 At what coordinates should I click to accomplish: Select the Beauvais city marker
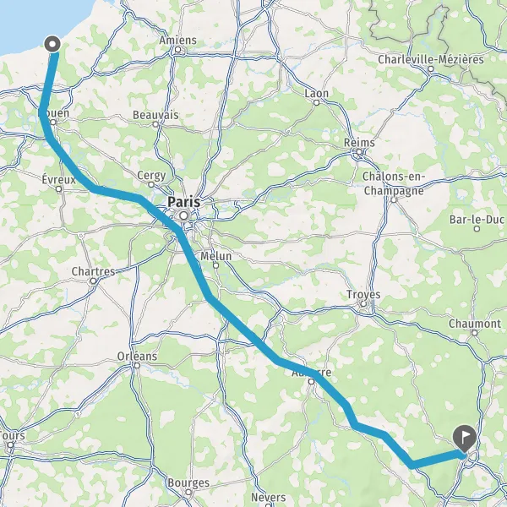coord(155,124)
